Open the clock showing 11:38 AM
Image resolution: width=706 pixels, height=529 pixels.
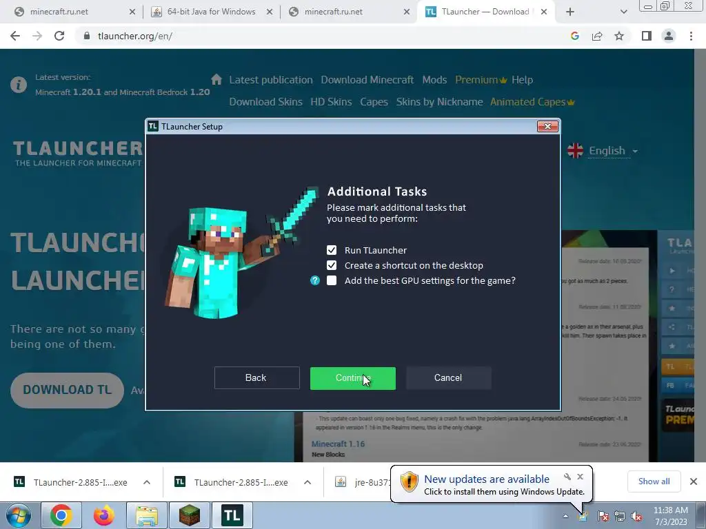click(670, 516)
